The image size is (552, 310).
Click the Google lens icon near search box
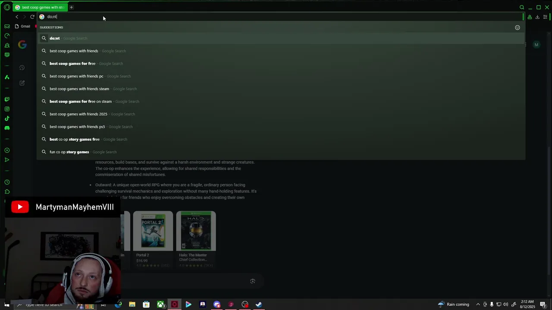(253, 281)
